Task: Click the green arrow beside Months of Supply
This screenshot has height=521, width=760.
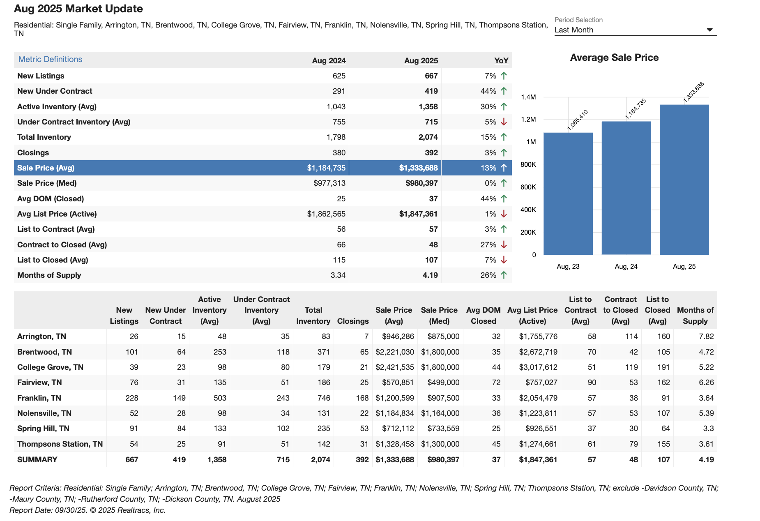Action: click(504, 275)
